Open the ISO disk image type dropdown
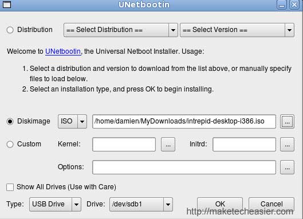303x219 pixels. (x=72, y=121)
